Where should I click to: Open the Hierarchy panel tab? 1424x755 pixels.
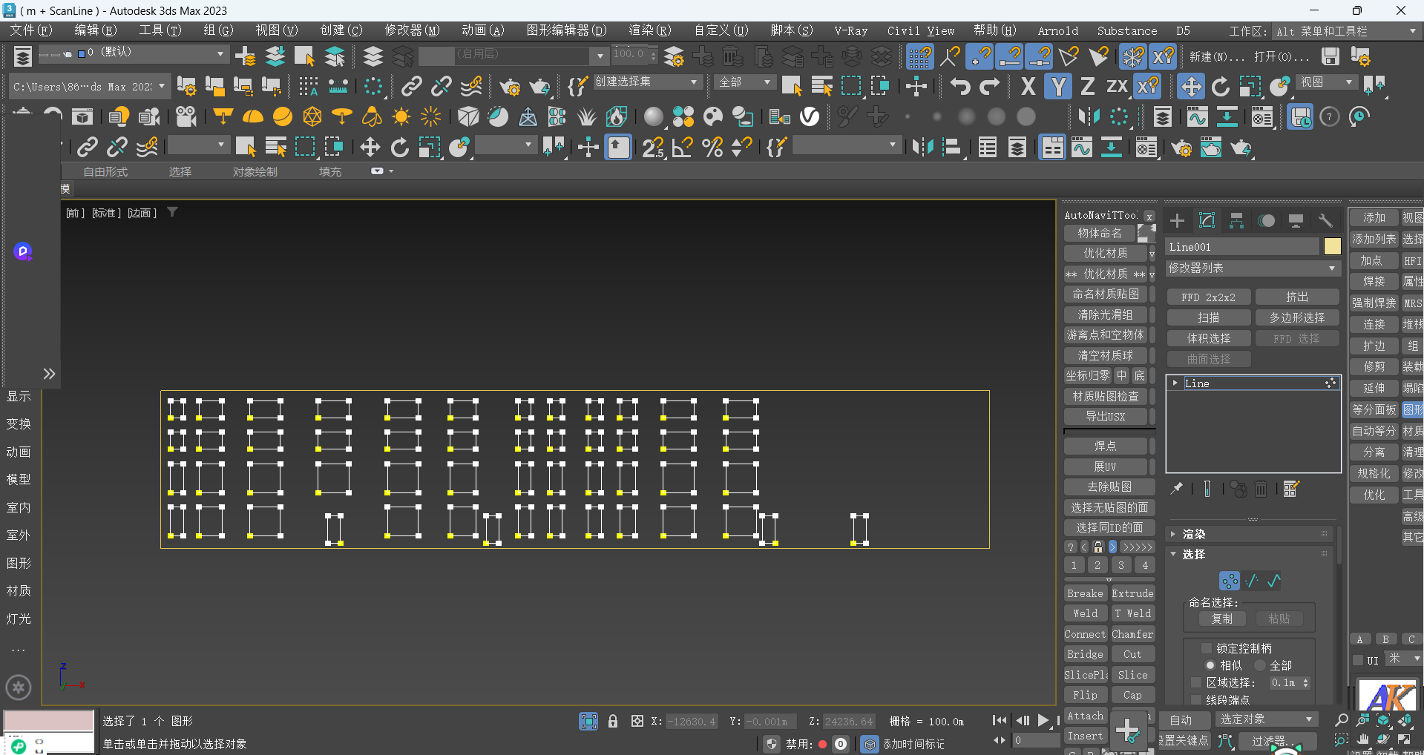(x=1236, y=220)
